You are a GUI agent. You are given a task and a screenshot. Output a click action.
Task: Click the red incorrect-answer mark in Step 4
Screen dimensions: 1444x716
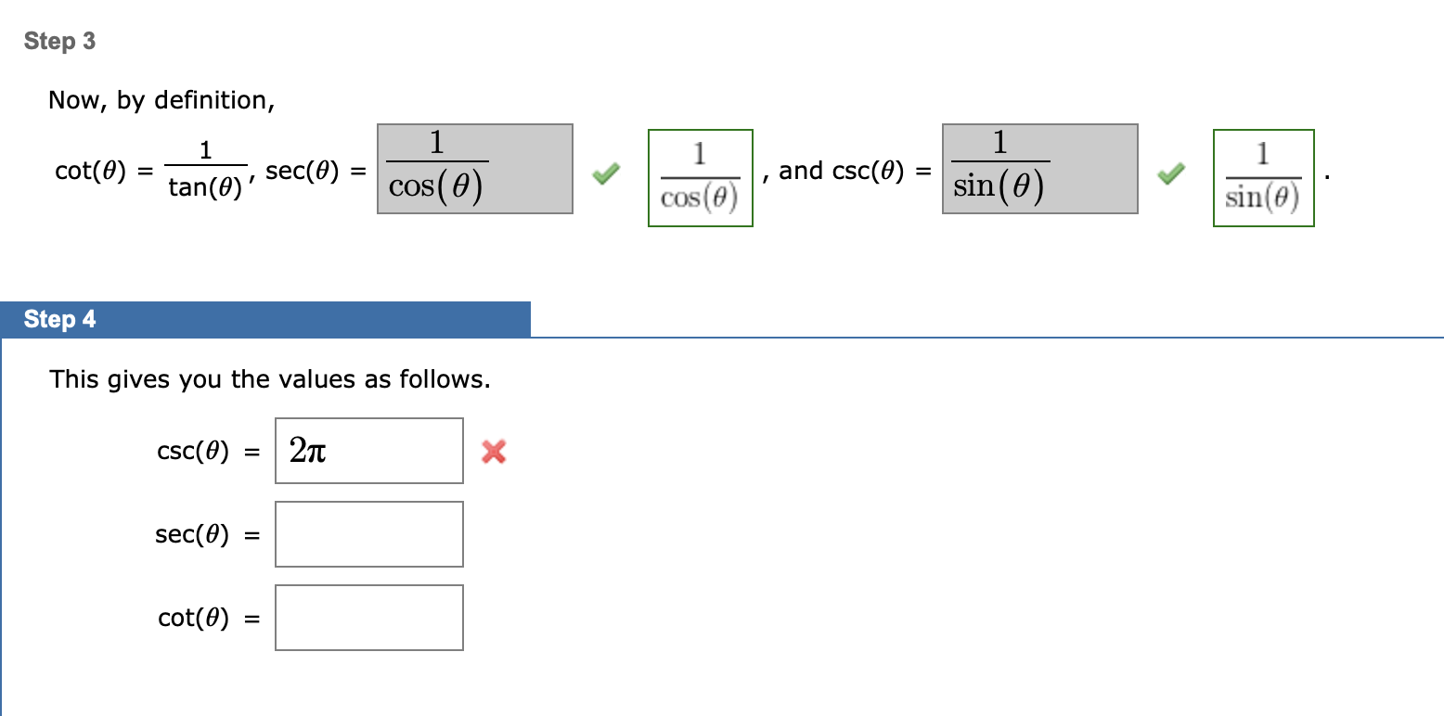[493, 453]
